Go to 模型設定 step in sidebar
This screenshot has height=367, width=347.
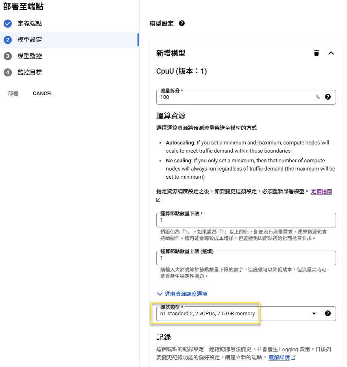click(30, 40)
